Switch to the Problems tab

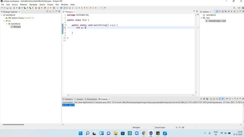pos(67,99)
